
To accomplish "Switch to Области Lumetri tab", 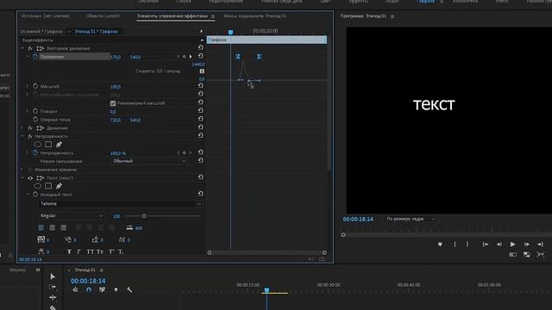I will click(x=103, y=16).
